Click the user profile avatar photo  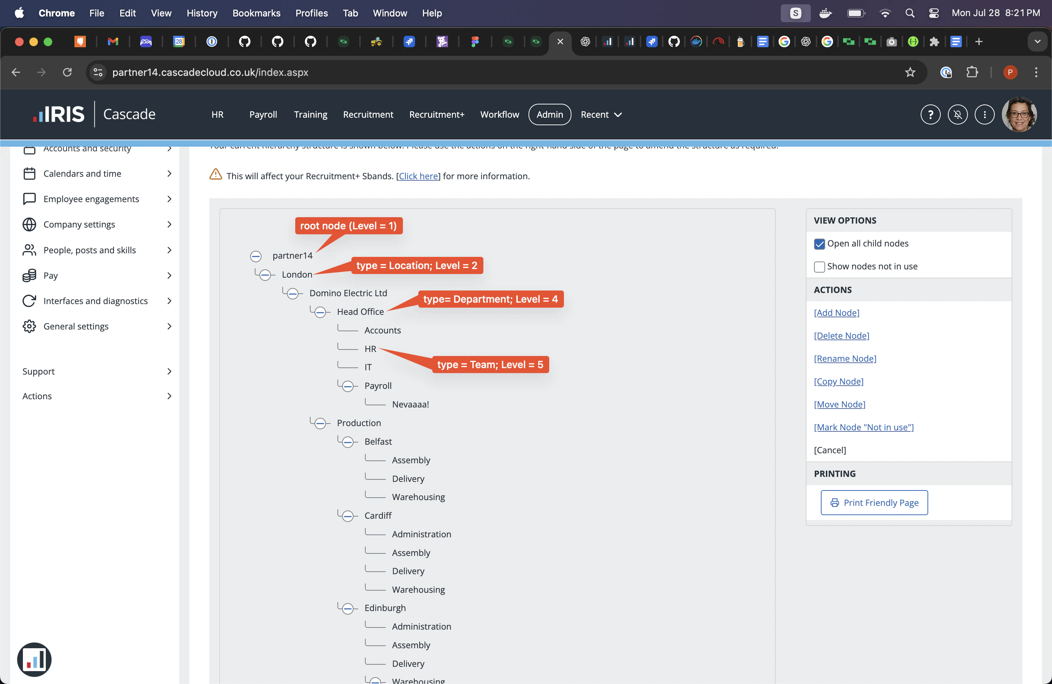click(x=1019, y=114)
